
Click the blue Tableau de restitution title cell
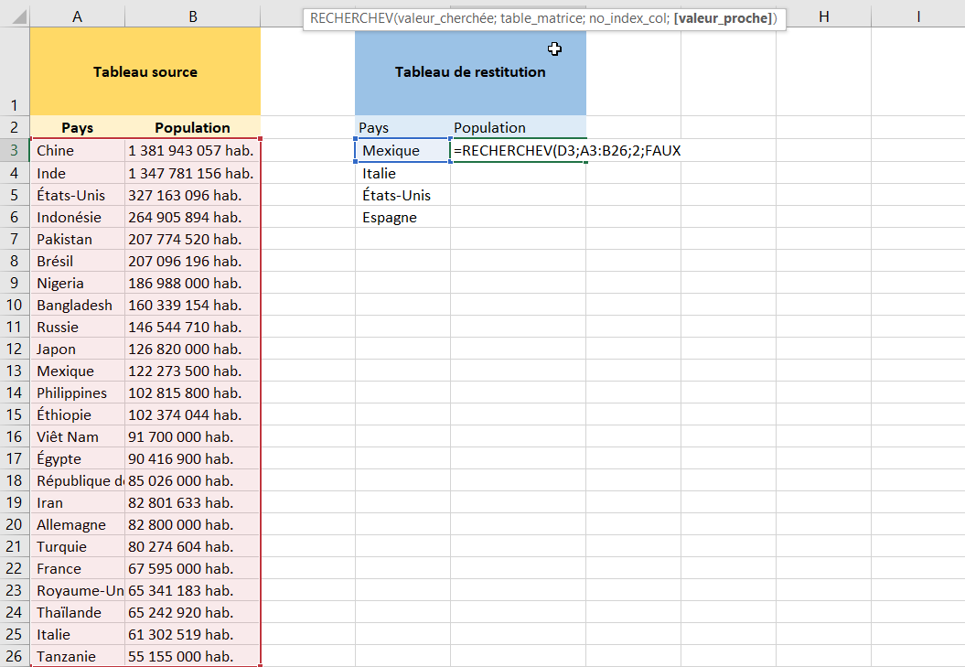pos(470,71)
